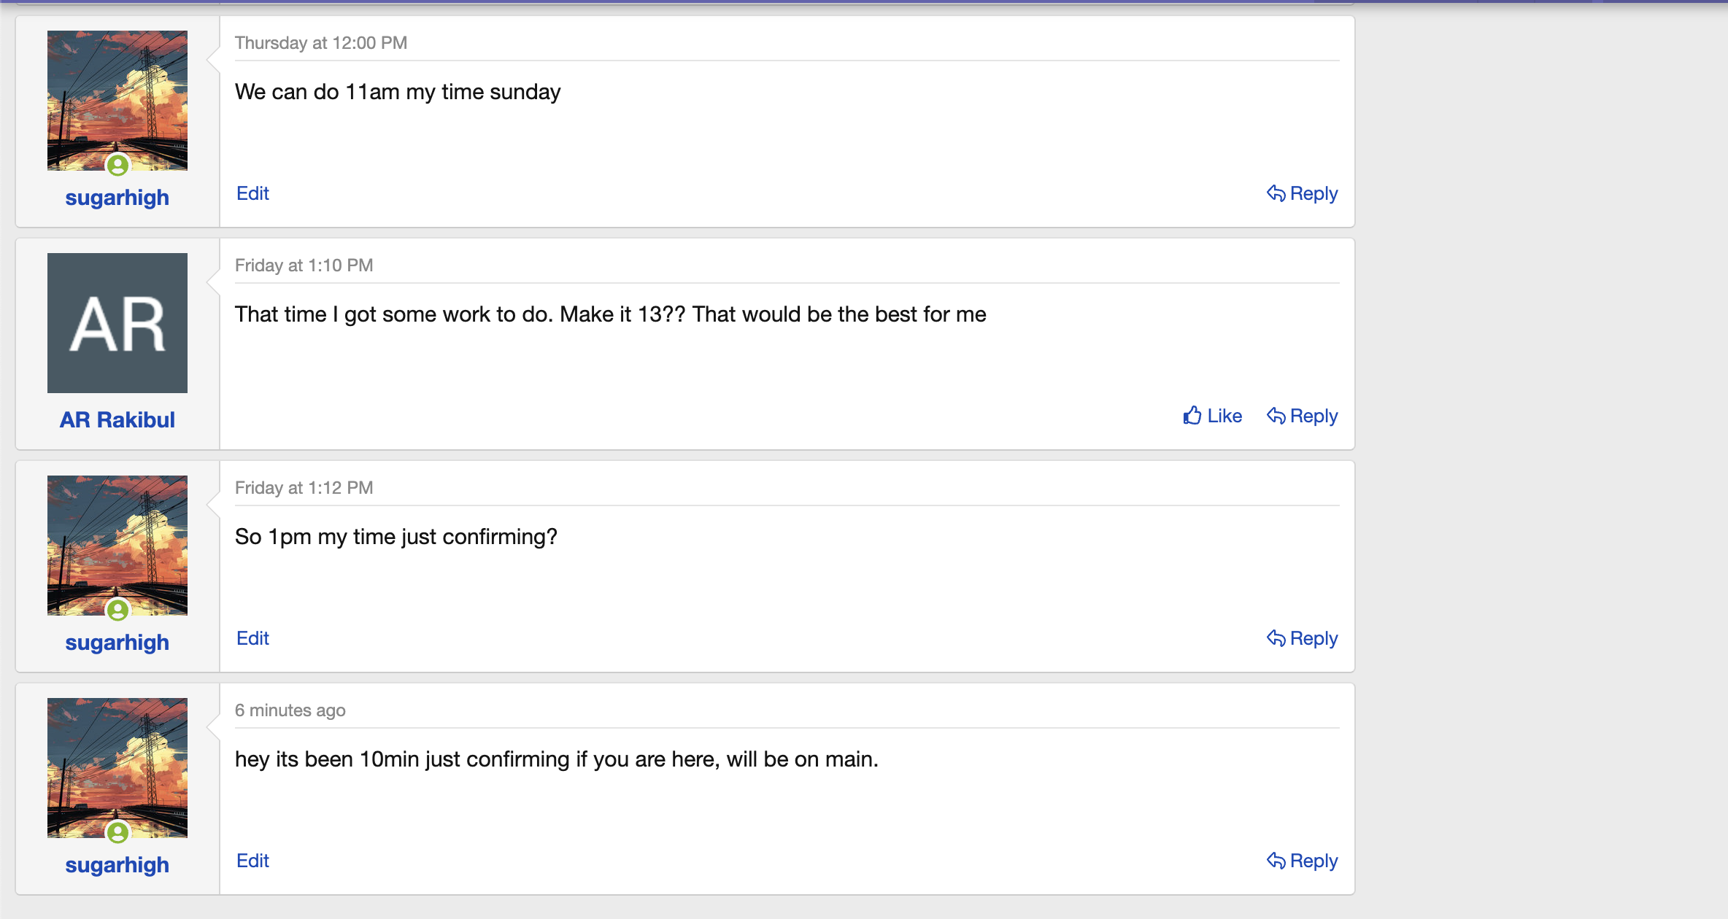Reply to the 11am Sunday message
Viewport: 1728px width, 919px height.
[1302, 193]
